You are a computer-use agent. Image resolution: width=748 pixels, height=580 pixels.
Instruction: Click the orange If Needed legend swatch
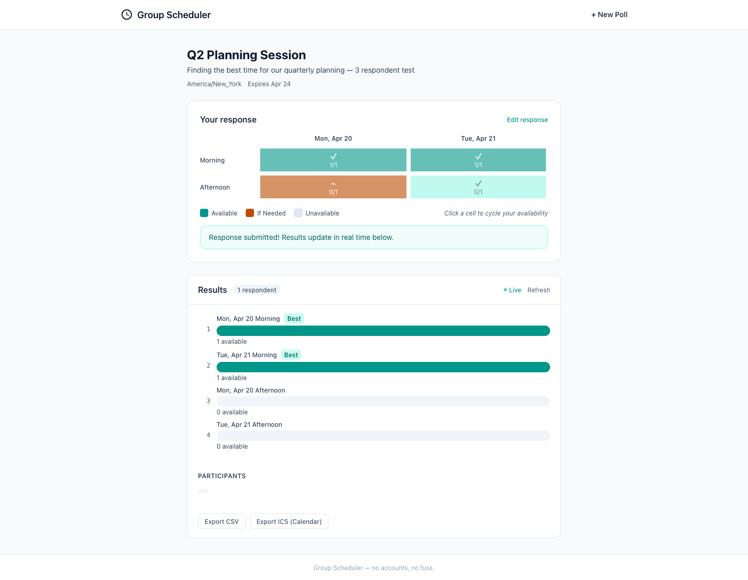[250, 213]
